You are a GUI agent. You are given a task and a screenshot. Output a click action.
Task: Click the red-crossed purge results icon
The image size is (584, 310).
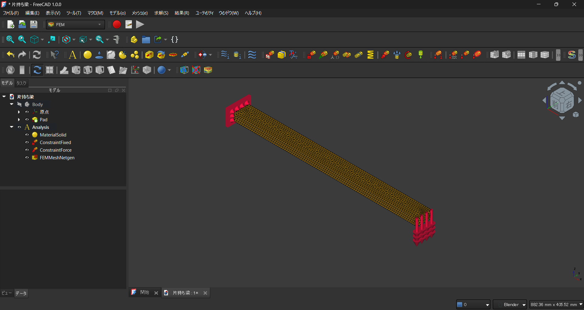(x=196, y=70)
